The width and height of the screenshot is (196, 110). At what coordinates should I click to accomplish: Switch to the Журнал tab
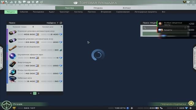[x=126, y=8]
